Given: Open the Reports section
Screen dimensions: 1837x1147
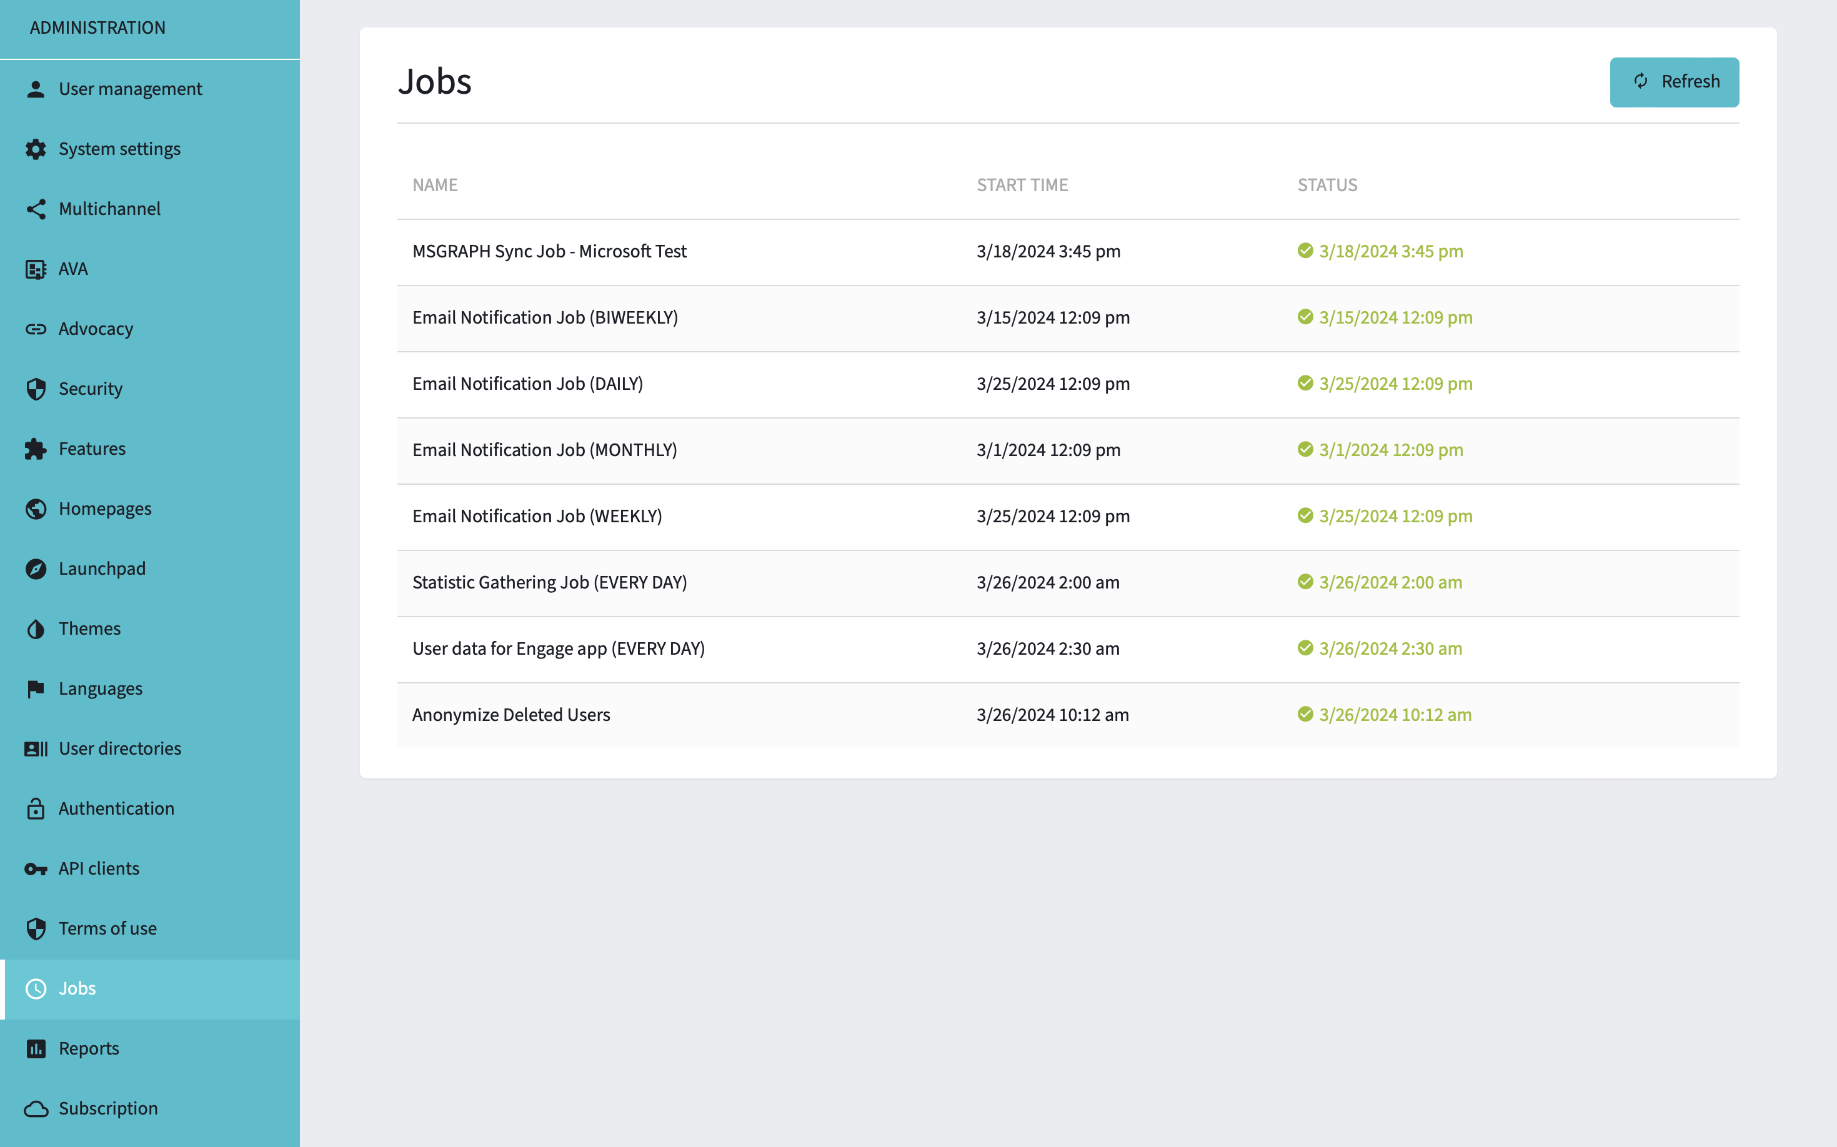Looking at the screenshot, I should pyautogui.click(x=149, y=1048).
